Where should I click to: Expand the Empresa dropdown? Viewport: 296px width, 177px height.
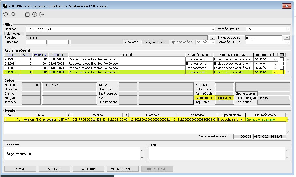click(x=213, y=29)
